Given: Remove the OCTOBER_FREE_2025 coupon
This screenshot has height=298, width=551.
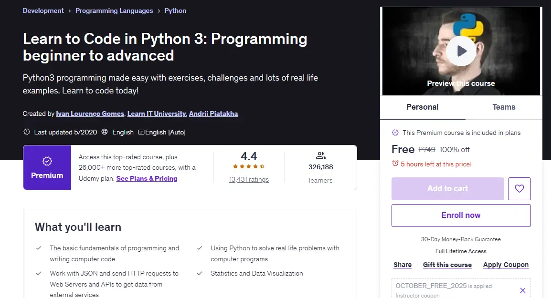Looking at the screenshot, I should tap(522, 290).
